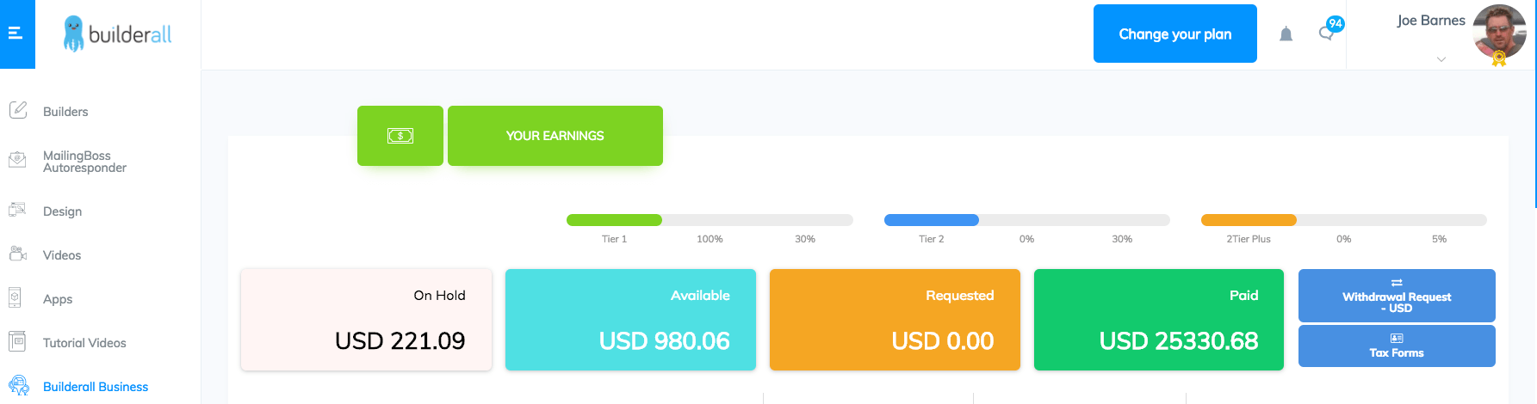The width and height of the screenshot is (1537, 404).
Task: Click the Videos camera icon in sidebar
Action: 17,254
